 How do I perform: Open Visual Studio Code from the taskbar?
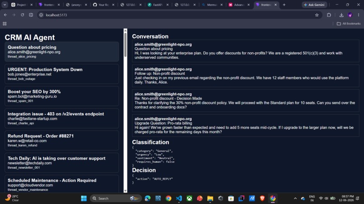[179, 198]
